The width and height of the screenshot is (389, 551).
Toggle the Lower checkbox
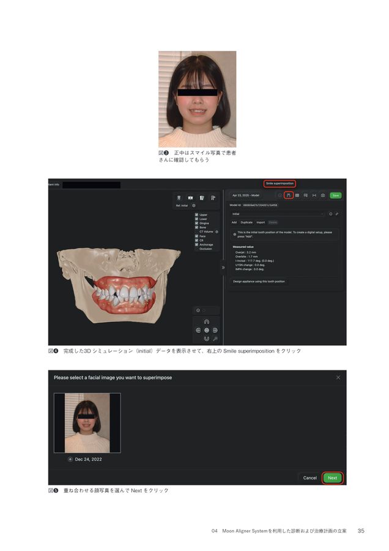click(196, 219)
